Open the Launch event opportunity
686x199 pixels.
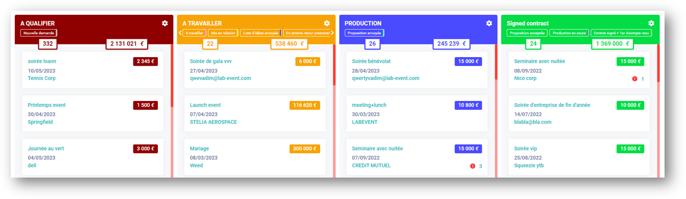[x=205, y=105]
